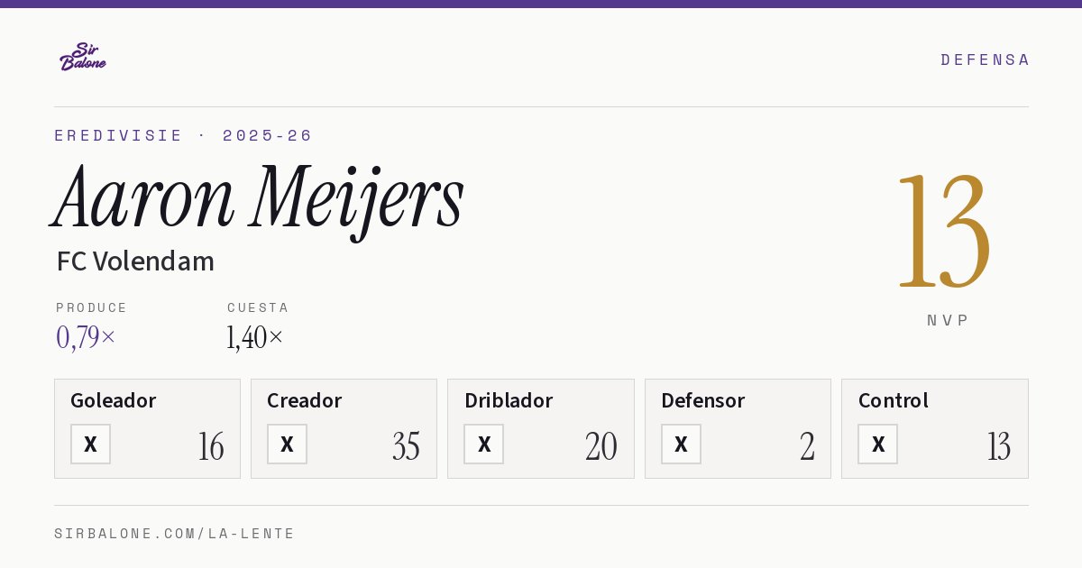Toggle the X box under Driblador
Image resolution: width=1082 pixels, height=568 pixels.
tap(484, 444)
